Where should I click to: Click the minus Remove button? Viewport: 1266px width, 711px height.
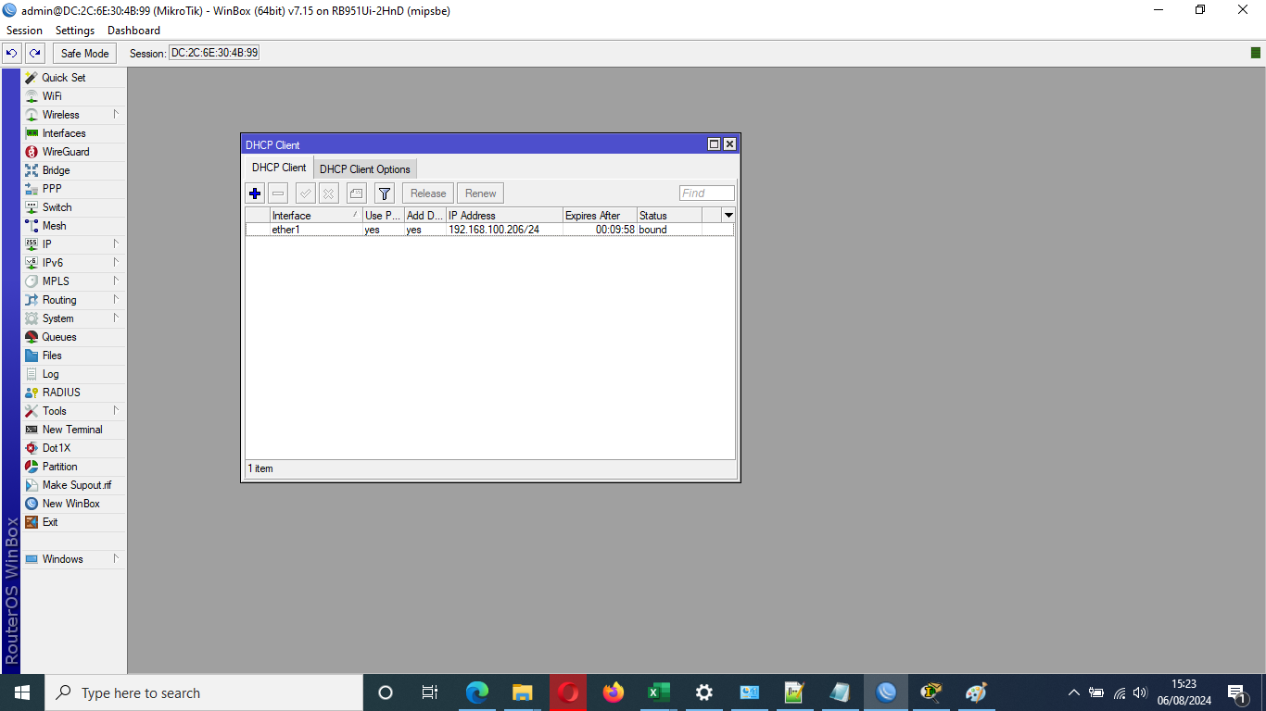coord(278,193)
